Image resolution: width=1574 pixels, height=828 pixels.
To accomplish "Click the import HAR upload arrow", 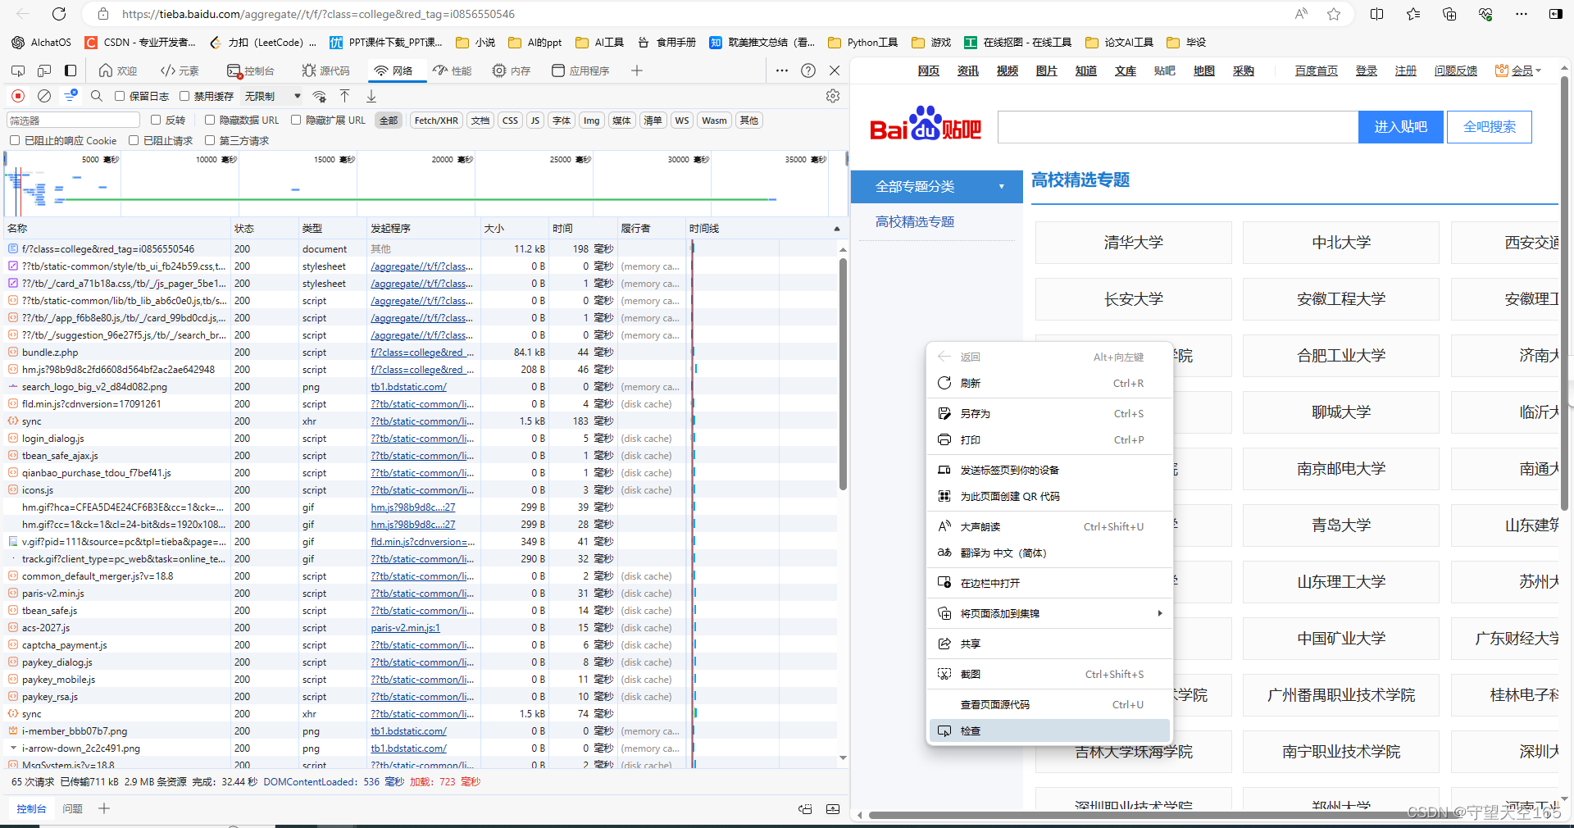I will point(345,96).
